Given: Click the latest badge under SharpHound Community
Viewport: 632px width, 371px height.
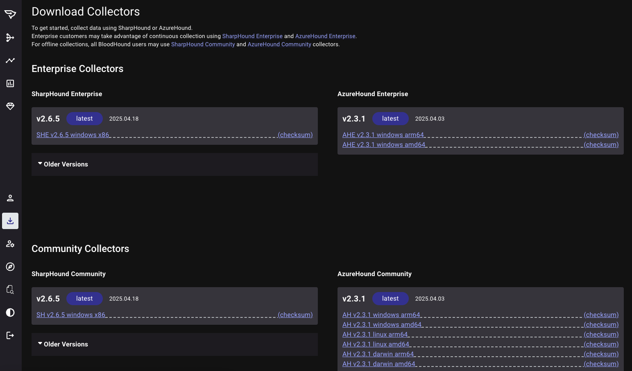Looking at the screenshot, I should pyautogui.click(x=84, y=299).
